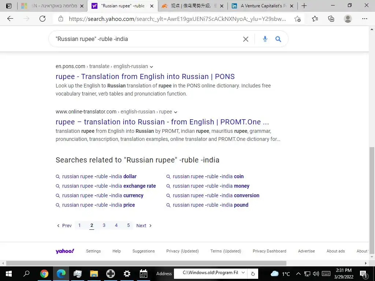Refresh the taskbar Address toolbar

click(253, 274)
